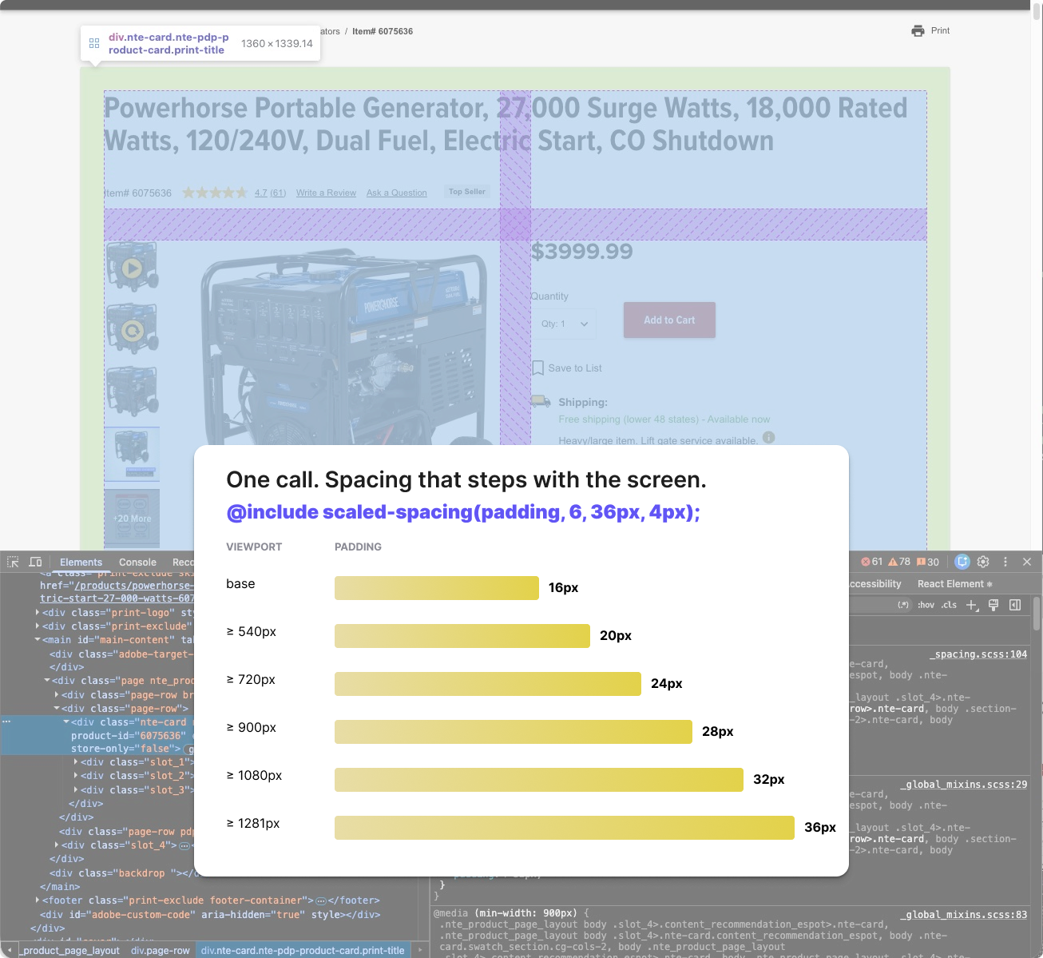Click the div.nte-card.nte-pdp-product-card.print-title breadcrumb
Viewport: 1043px width, 958px height.
303,951
